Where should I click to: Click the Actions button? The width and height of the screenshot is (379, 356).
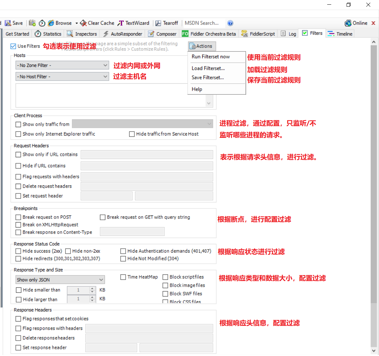point(202,46)
